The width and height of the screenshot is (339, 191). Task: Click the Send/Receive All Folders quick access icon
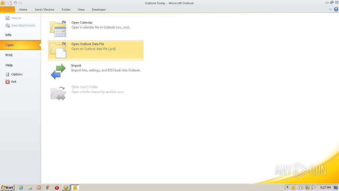coord(10,3)
